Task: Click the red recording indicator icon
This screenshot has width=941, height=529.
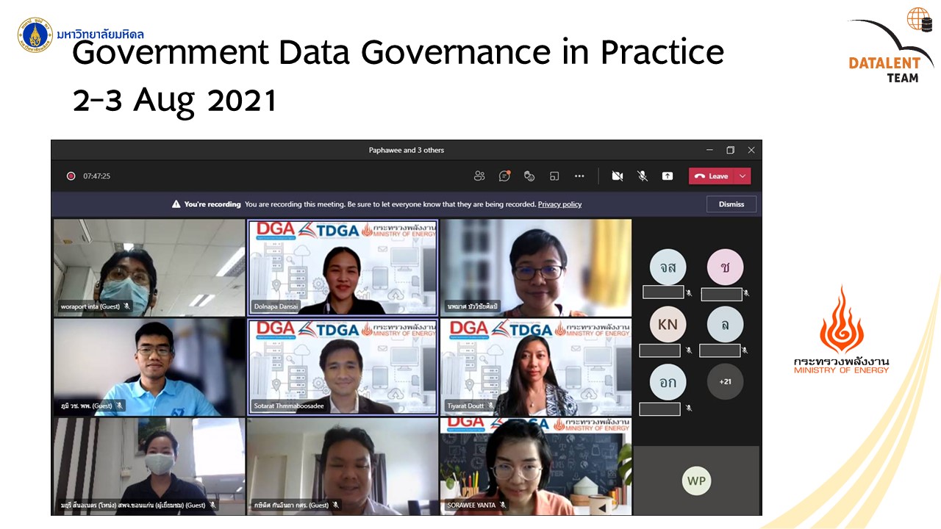Action: 71,176
